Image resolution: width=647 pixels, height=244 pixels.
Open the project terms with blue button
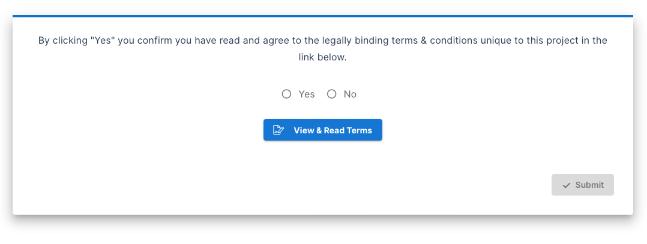coord(323,130)
